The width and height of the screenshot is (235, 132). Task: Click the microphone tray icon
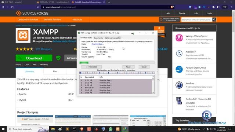(x=208, y=129)
